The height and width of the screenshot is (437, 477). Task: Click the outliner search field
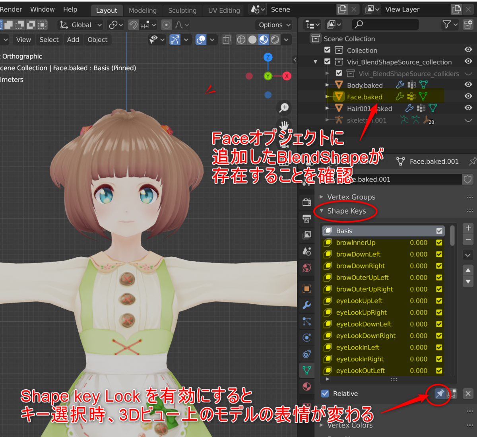pos(385,25)
